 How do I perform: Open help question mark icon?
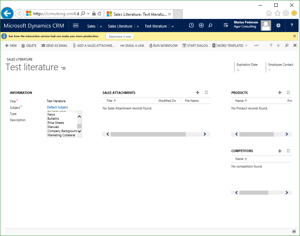[x=292, y=25]
